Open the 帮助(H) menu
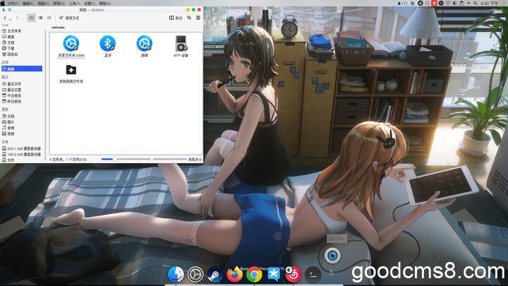The height and width of the screenshot is (286, 508). tap(104, 4)
